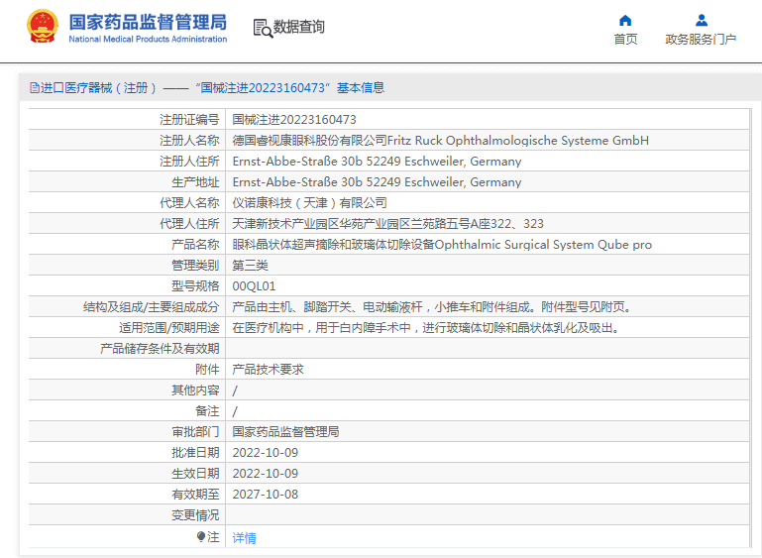Click intended use 在医疗机构中 text

[x=426, y=328]
